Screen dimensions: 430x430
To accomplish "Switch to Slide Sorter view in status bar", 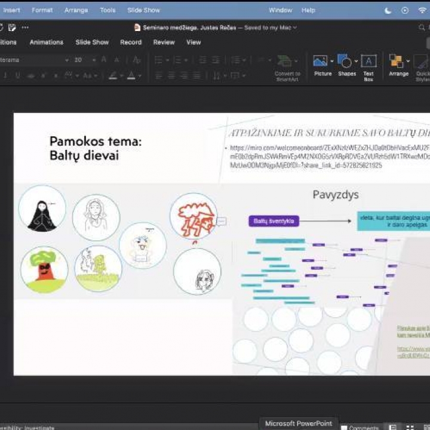I will [x=410, y=427].
